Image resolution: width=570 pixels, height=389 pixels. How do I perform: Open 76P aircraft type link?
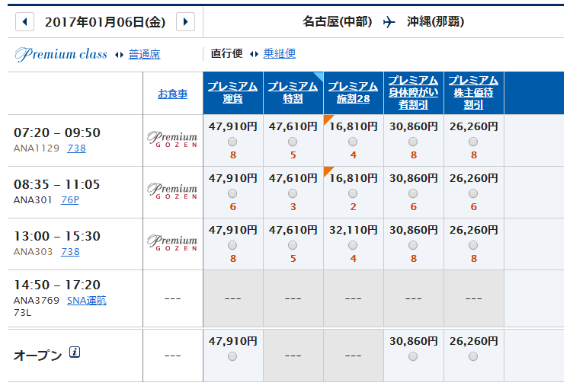70,200
